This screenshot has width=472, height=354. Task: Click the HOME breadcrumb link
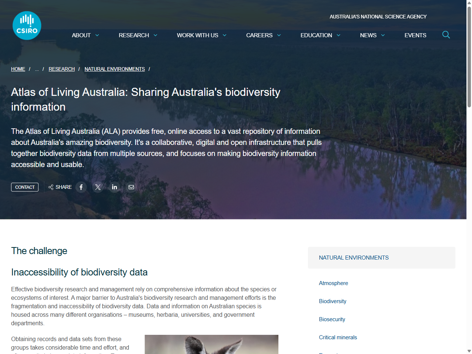point(18,69)
